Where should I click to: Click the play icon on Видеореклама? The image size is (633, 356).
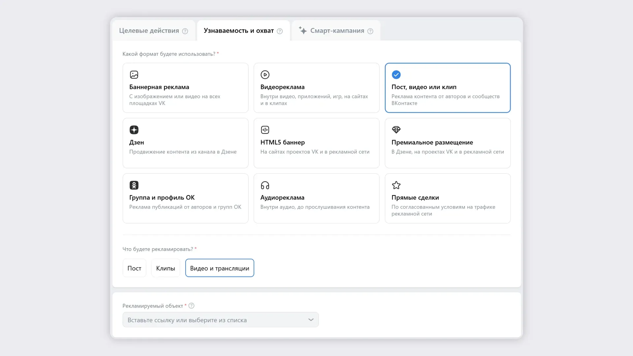pos(265,75)
